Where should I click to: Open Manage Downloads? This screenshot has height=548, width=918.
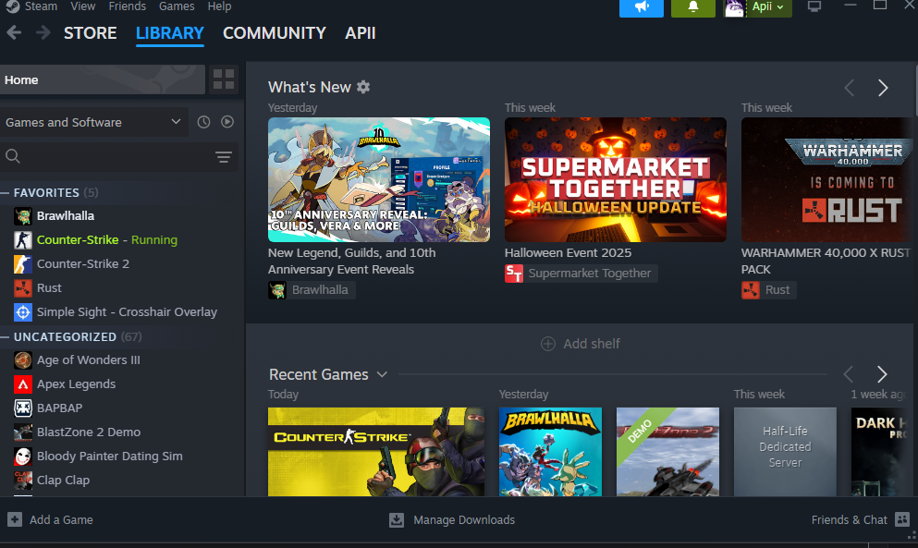point(452,519)
